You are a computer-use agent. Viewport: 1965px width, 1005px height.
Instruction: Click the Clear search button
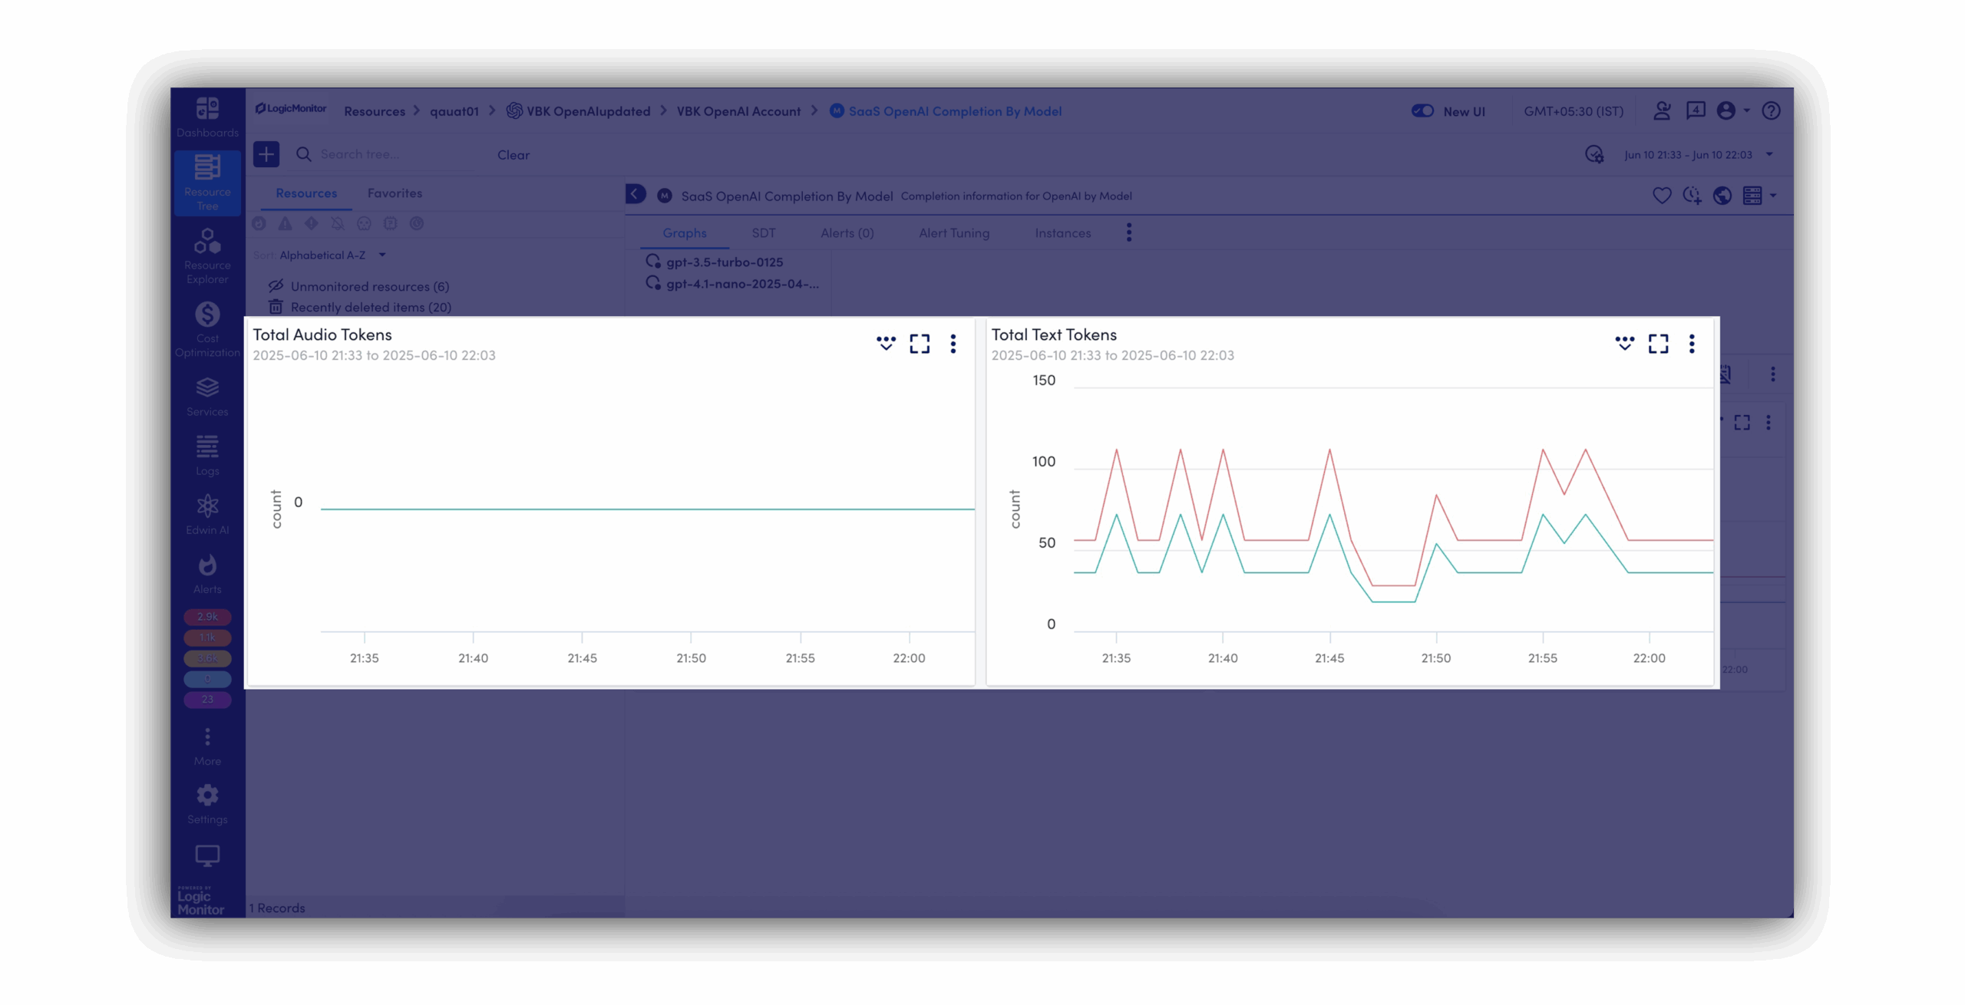(514, 155)
